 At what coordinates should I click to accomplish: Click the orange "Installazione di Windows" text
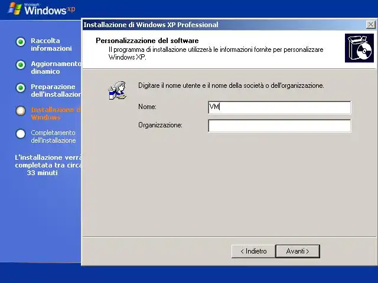(x=56, y=113)
